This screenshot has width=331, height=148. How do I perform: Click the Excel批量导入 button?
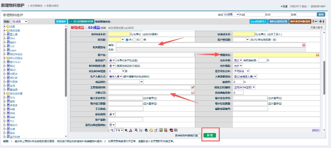coord(258,21)
